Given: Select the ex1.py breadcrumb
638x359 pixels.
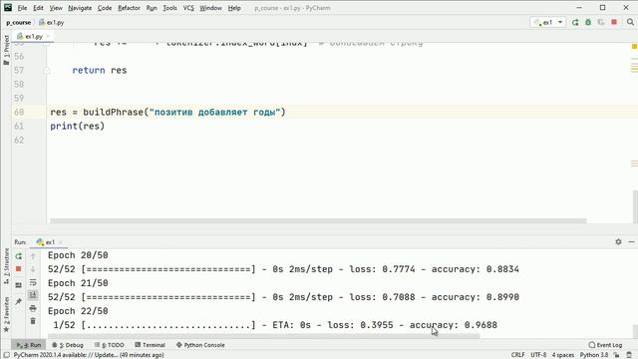Looking at the screenshot, I should [52, 22].
